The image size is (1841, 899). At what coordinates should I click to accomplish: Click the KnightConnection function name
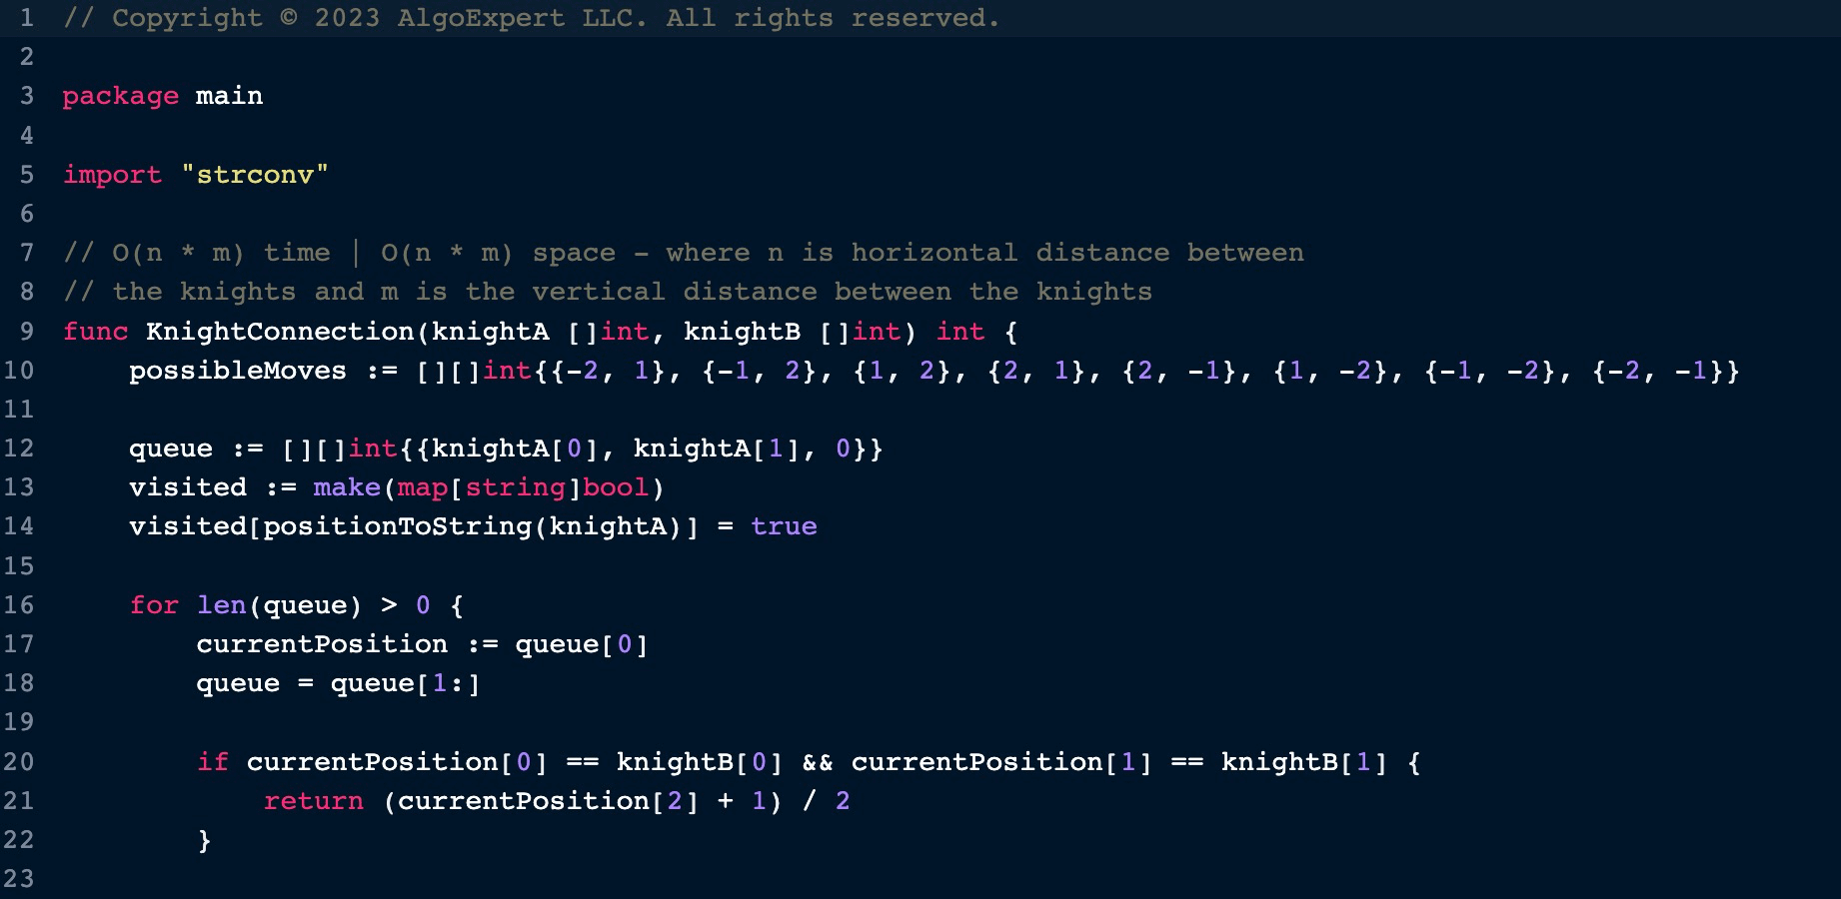[x=279, y=332]
